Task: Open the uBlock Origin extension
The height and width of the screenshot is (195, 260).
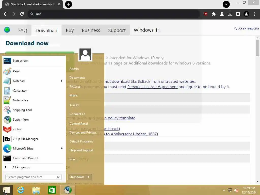Action: (x=206, y=14)
